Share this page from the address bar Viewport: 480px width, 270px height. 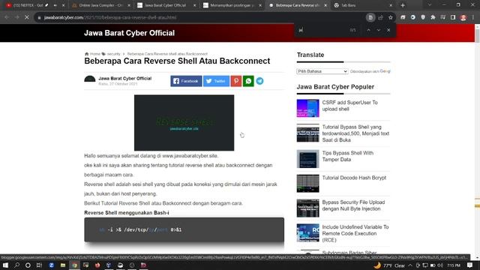point(380,17)
